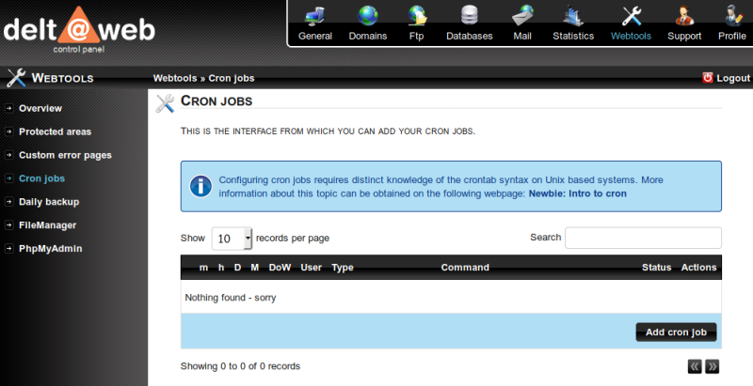753x386 pixels.
Task: Open the Ftp section icon
Action: (417, 17)
